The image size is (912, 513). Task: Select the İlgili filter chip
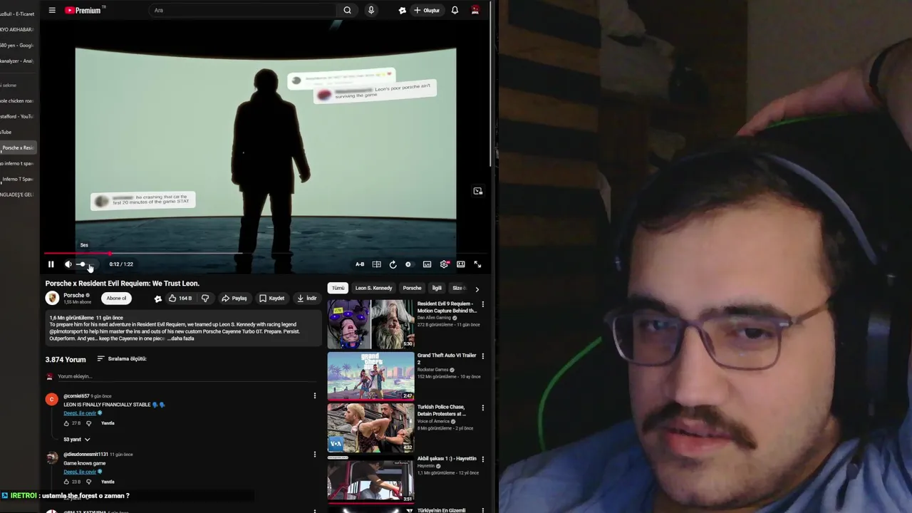pos(437,288)
